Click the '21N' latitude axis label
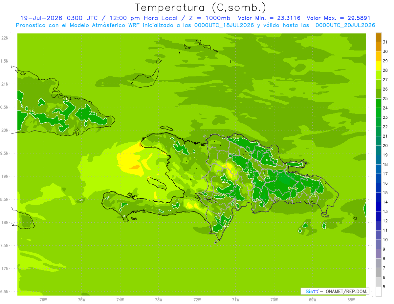The image size is (394, 304). (x=5, y=84)
